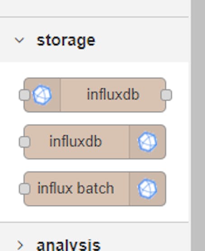Expand the analysis category chevron
The height and width of the screenshot is (251, 205).
tap(20, 245)
